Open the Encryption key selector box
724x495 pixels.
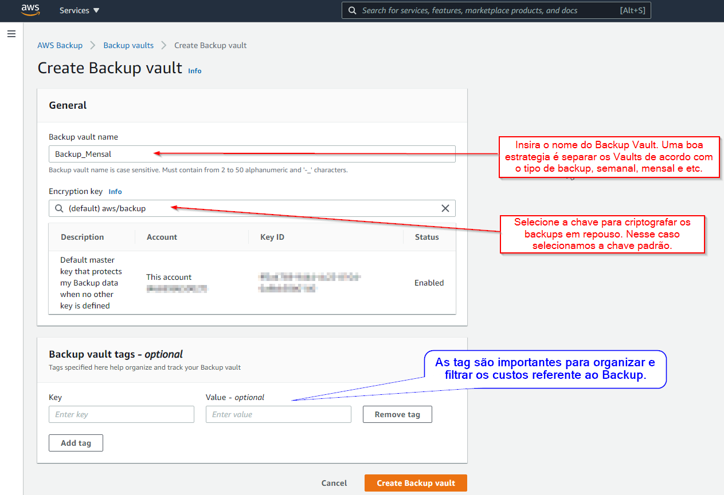click(252, 208)
